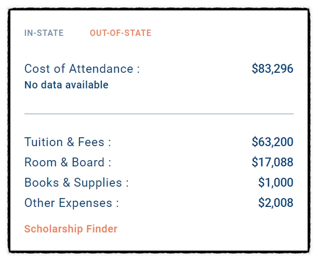318x261 pixels.
Task: Open the Scholarship Finder link
Action: click(x=71, y=229)
